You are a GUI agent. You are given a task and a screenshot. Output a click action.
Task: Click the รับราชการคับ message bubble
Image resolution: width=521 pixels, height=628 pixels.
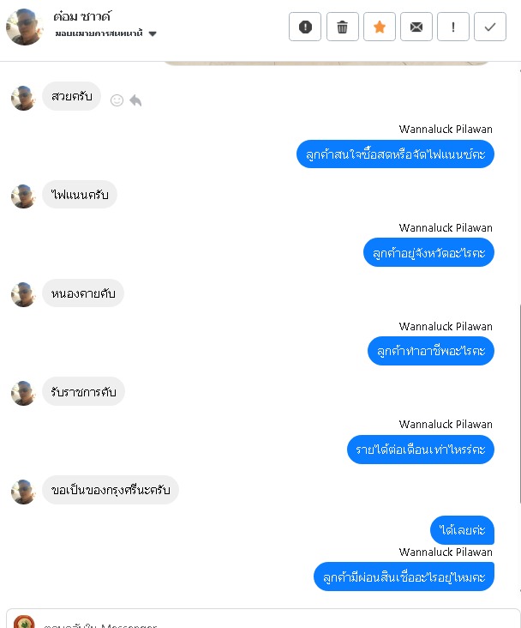coord(83,391)
